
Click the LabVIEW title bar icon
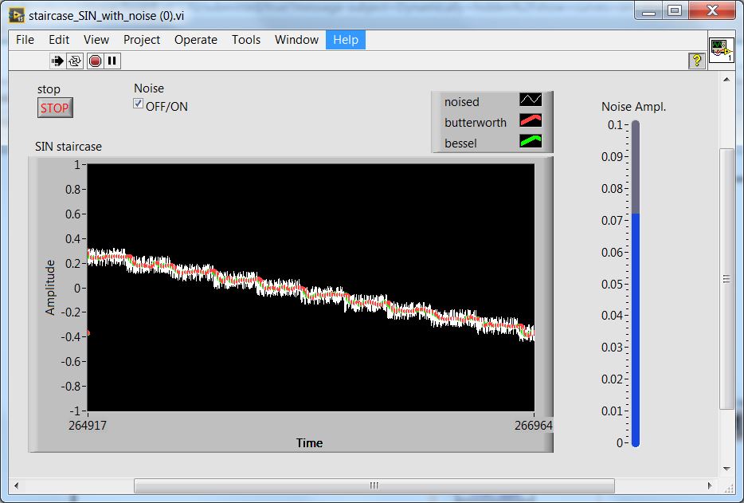pos(17,15)
